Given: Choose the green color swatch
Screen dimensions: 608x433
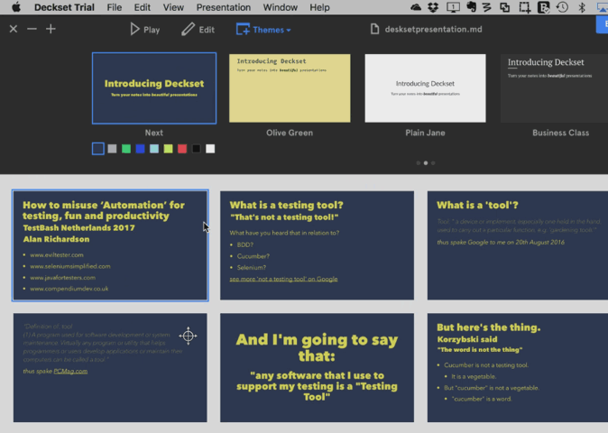Looking at the screenshot, I should [x=126, y=149].
